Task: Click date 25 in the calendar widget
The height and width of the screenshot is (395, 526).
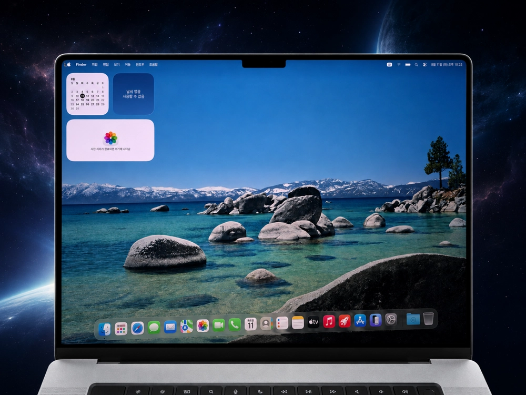Action: (x=82, y=104)
